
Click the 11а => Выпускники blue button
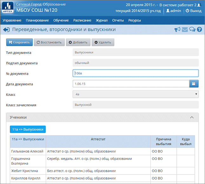pyautogui.click(x=28, y=129)
